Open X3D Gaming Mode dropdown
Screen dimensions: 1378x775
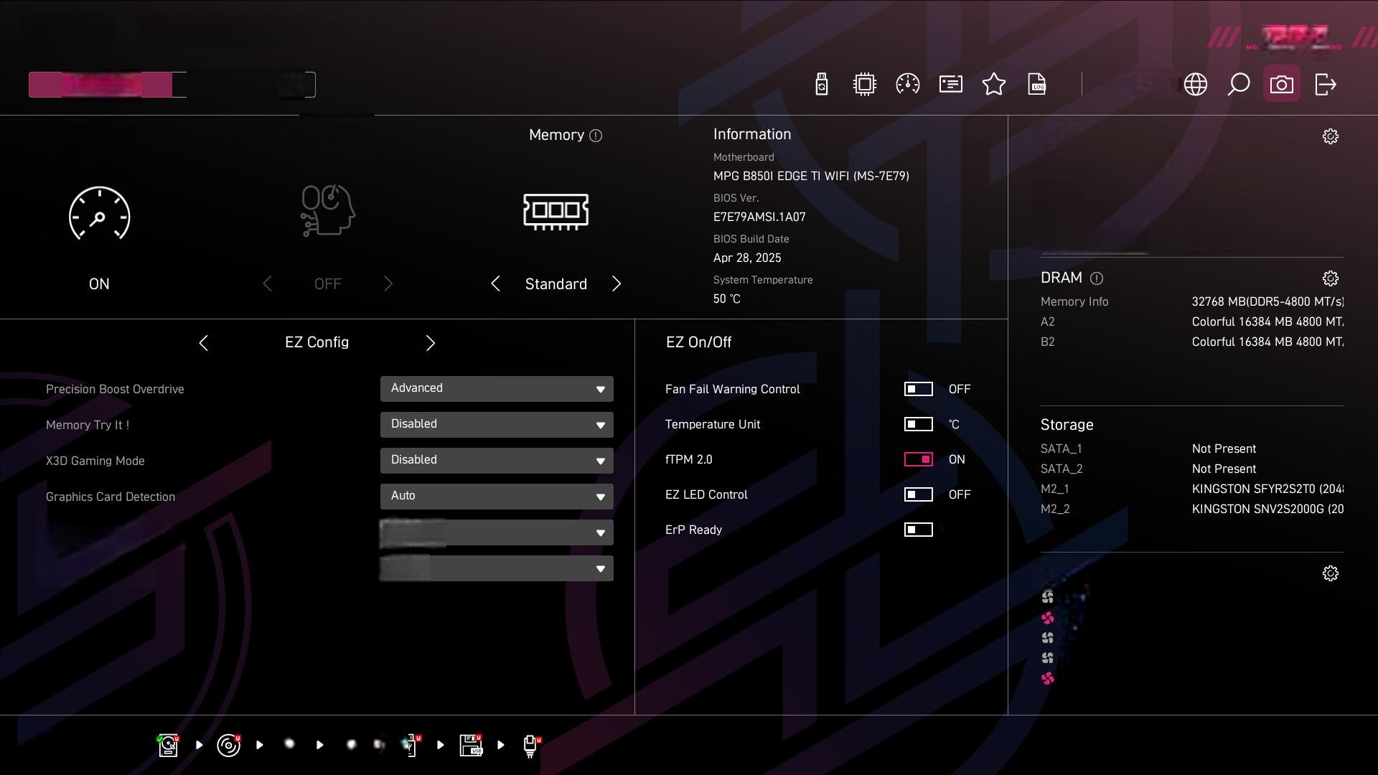(497, 461)
